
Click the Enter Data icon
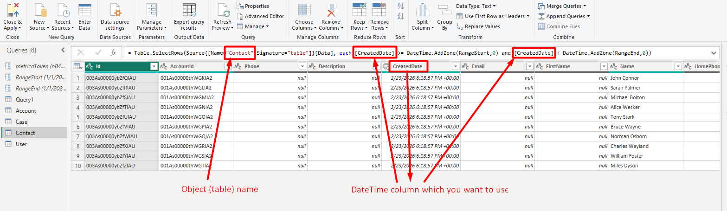[x=84, y=10]
